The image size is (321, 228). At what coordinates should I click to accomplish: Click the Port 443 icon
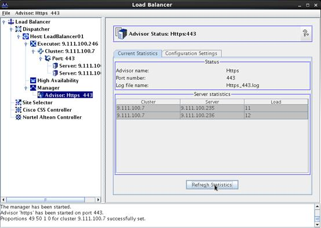click(x=48, y=58)
